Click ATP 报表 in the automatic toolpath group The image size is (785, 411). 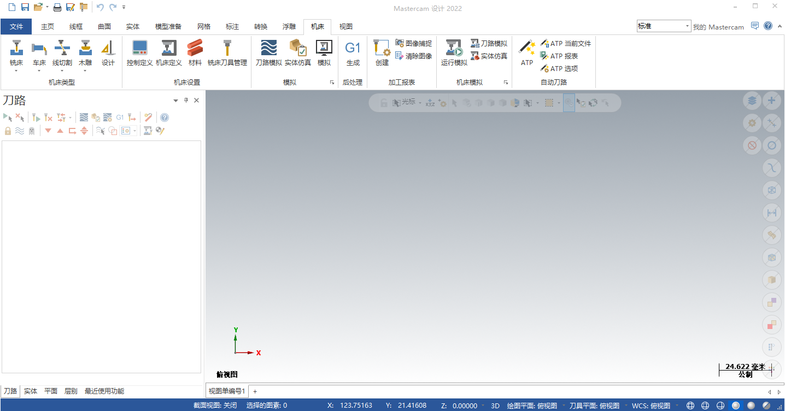pos(560,55)
